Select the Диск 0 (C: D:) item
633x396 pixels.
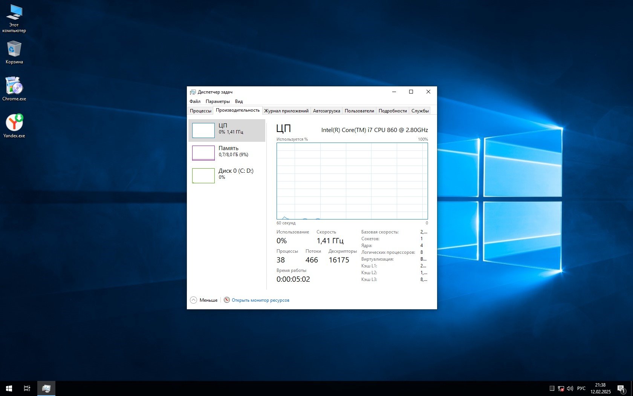pos(226,175)
